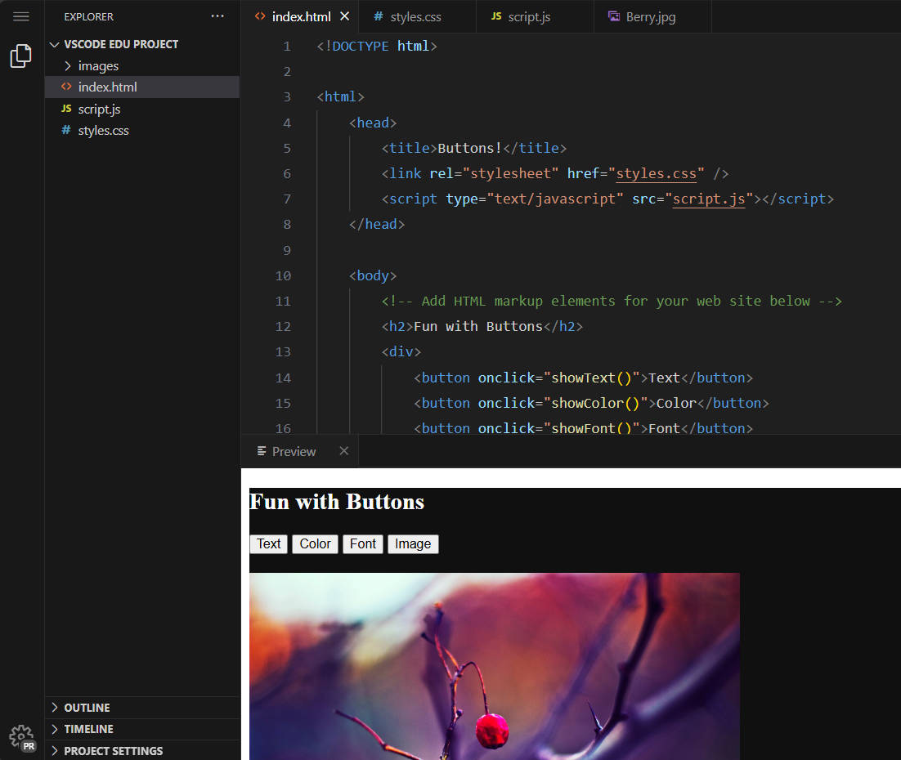Click the HTML icon beside index.html in Explorer
Screen dimensions: 901x760
click(x=65, y=87)
